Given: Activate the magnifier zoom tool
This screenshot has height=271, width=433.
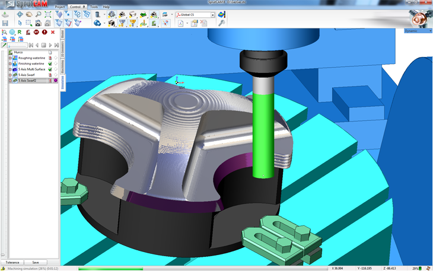Looking at the screenshot, I should (39, 14).
